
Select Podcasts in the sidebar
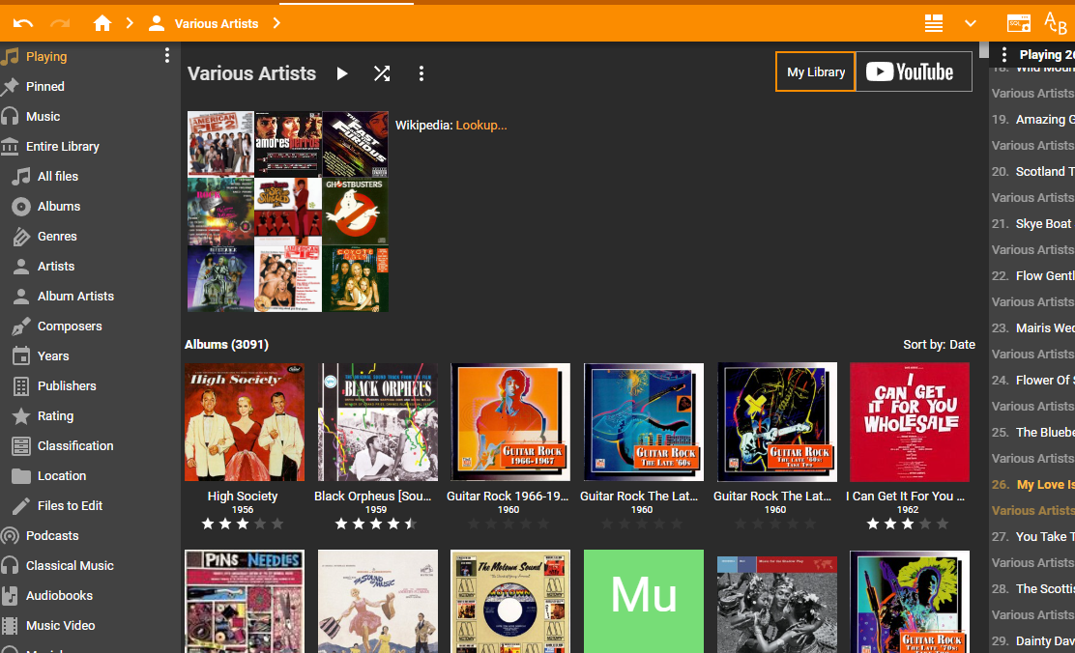pos(52,536)
